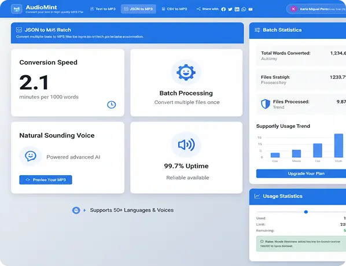Click the chat bubble icon beside Powered advanced AI

point(31,156)
